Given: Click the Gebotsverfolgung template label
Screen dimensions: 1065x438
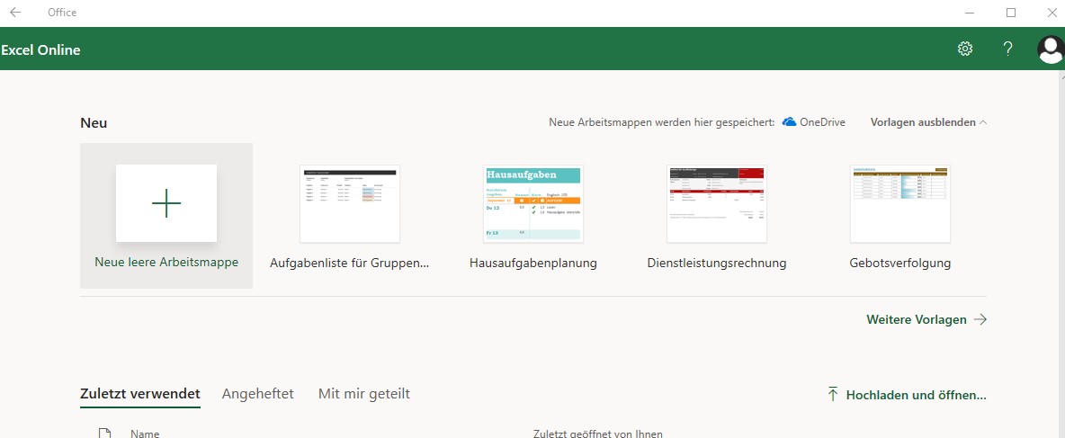Looking at the screenshot, I should point(900,264).
